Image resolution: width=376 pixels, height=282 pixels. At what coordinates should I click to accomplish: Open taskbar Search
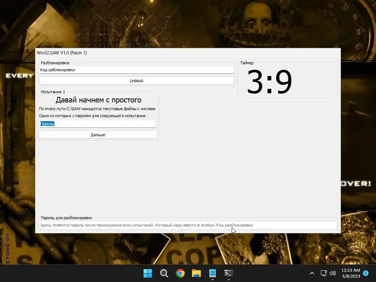[x=164, y=273]
